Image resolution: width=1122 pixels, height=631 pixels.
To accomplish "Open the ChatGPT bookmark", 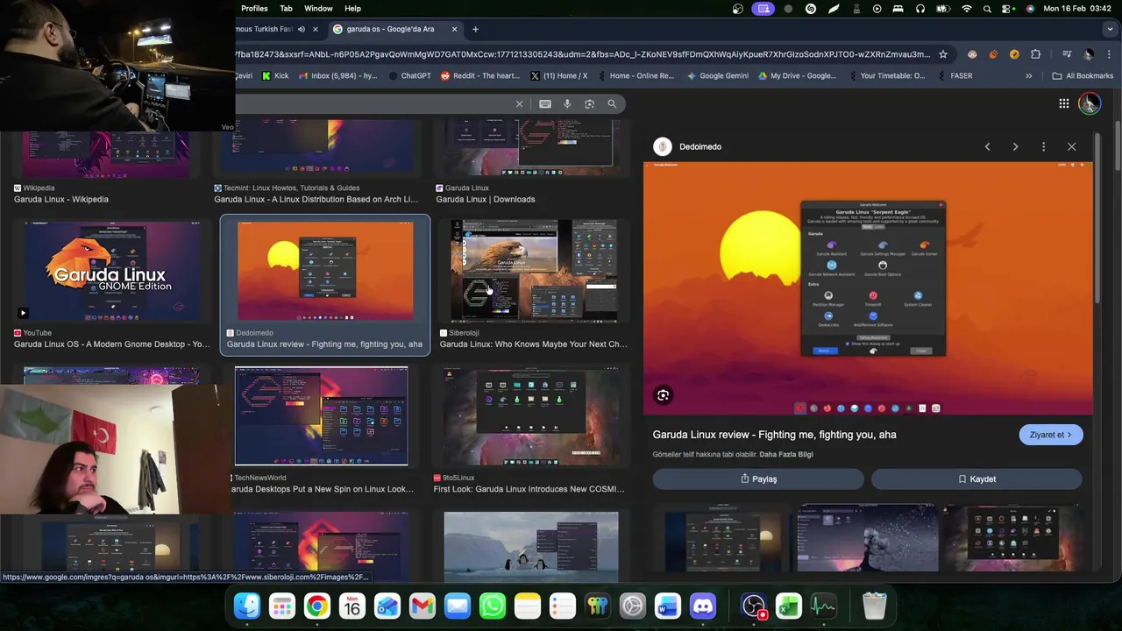I will 409,76.
